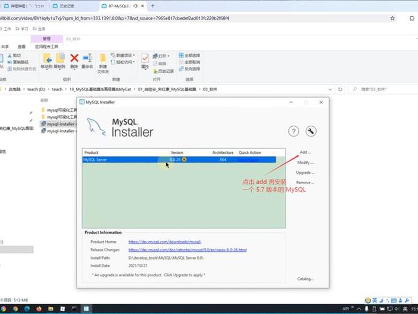Viewport: 418px width, 314px height.
Task: Open the Release Changes news-8-0-26 link
Action: tap(188, 250)
